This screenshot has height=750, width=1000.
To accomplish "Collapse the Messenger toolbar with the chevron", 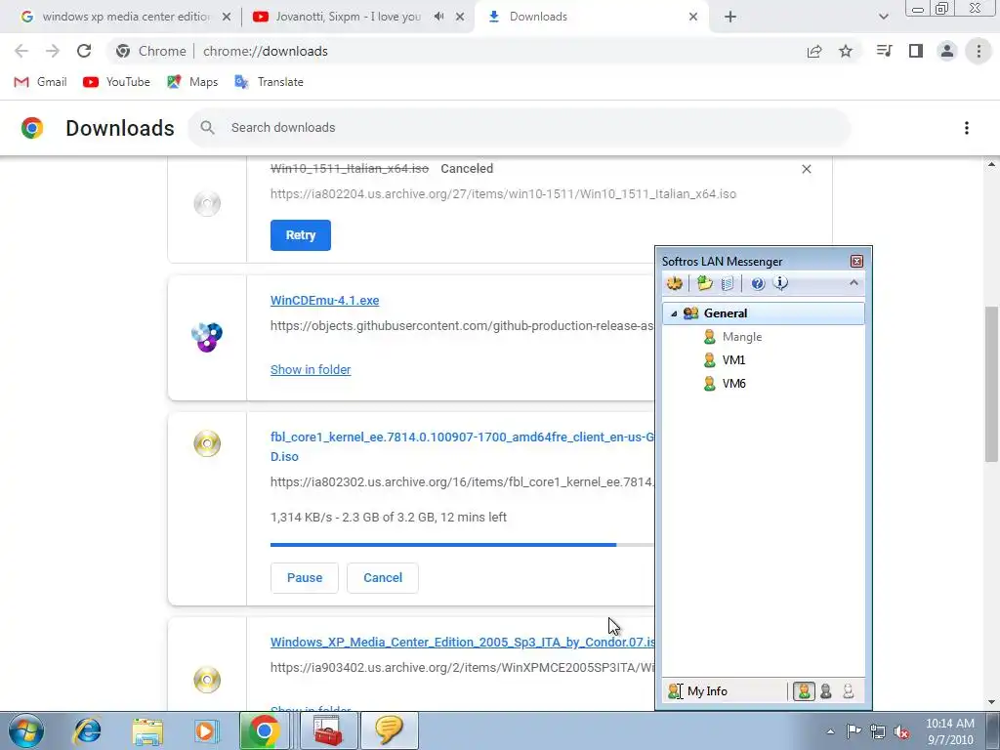I will 854,282.
